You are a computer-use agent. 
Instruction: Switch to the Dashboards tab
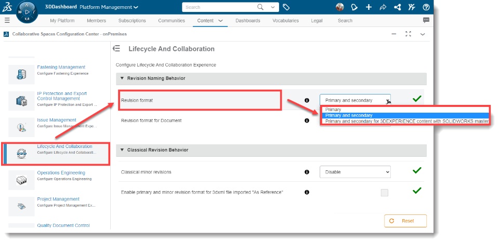[x=247, y=21]
